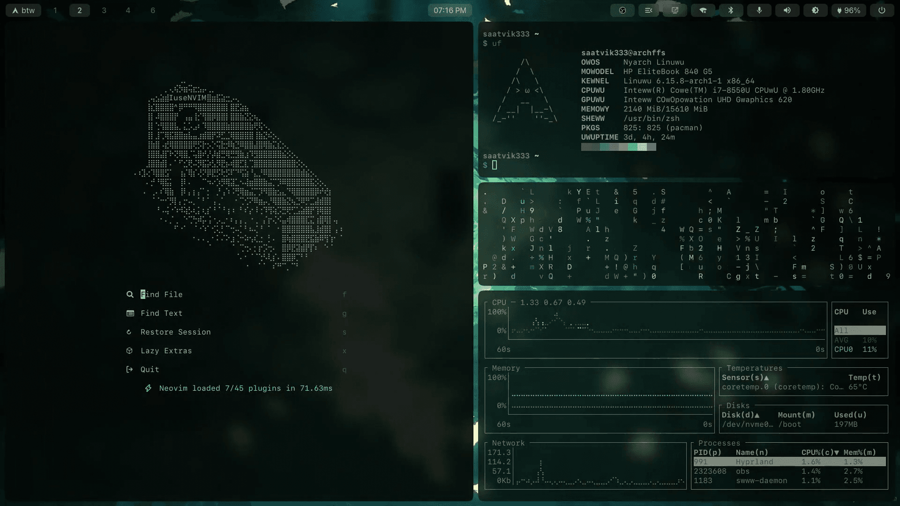This screenshot has height=506, width=900.
Task: Toggle Bluetooth on or off
Action: tap(730, 10)
